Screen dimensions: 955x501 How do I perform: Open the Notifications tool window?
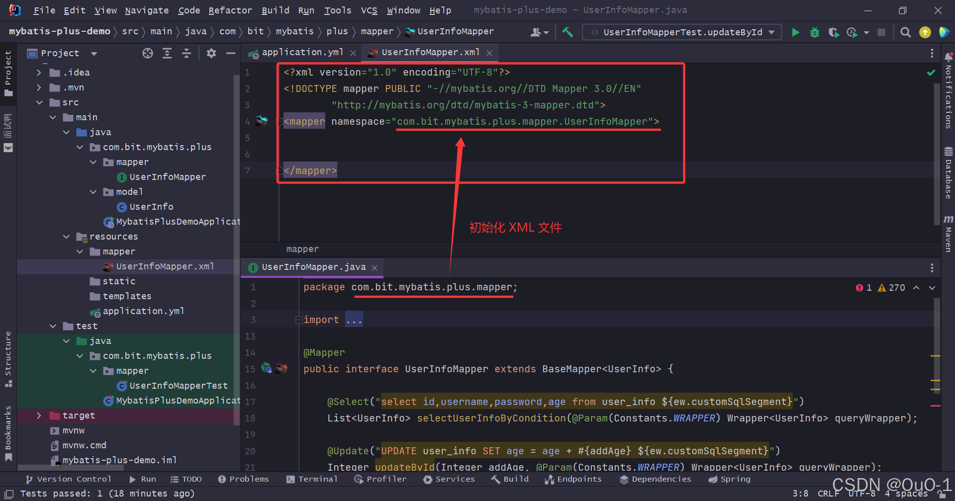pyautogui.click(x=948, y=91)
